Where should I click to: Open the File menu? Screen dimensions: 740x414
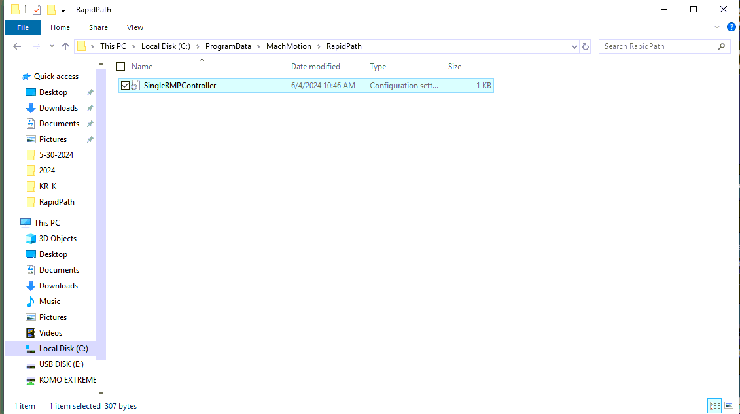[x=23, y=27]
